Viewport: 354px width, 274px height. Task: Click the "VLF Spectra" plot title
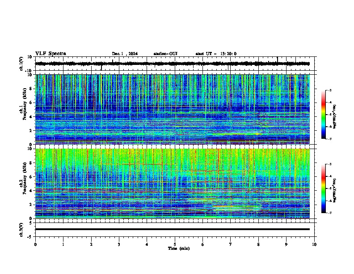coord(51,54)
